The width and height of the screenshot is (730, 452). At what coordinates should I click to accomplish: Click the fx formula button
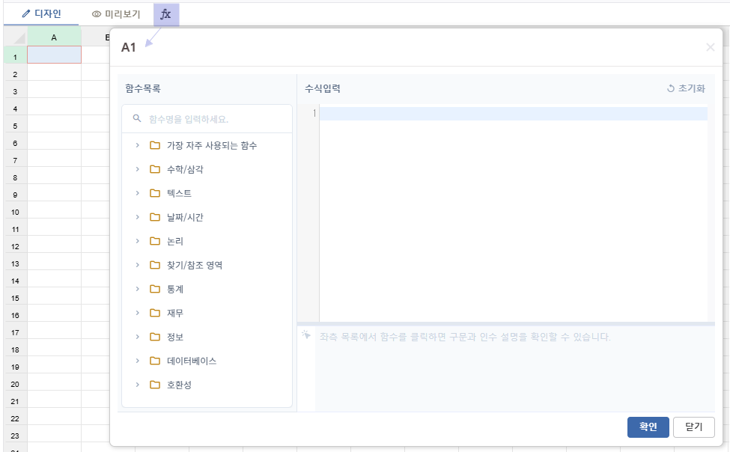pyautogui.click(x=166, y=14)
